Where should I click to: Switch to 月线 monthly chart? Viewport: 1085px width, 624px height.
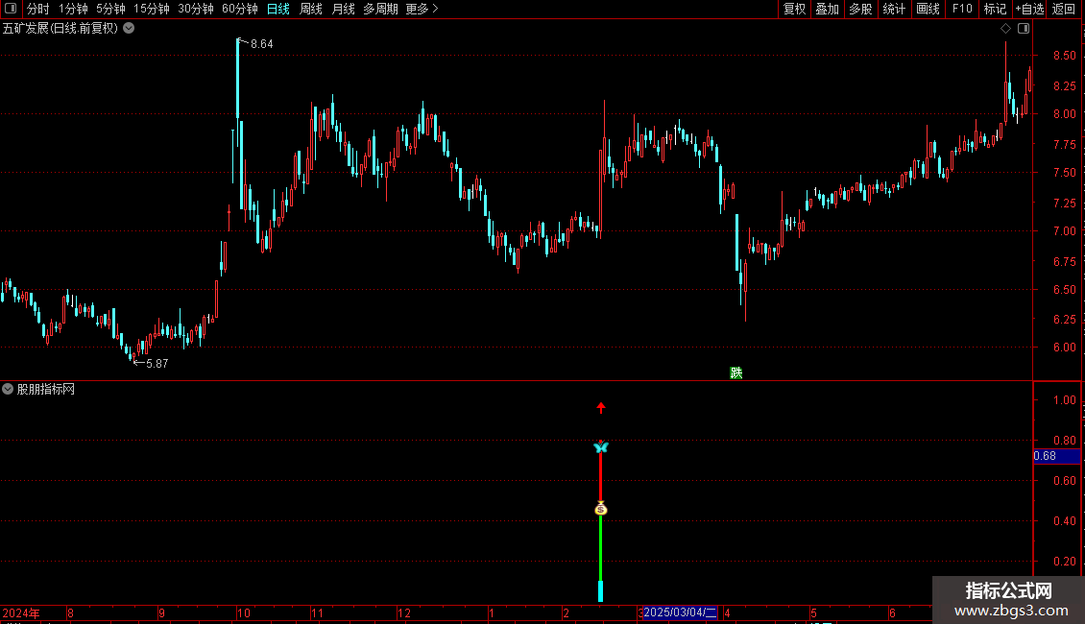(x=343, y=9)
